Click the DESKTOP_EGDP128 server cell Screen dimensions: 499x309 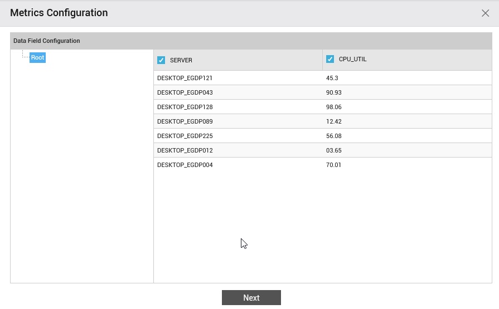[x=238, y=107]
